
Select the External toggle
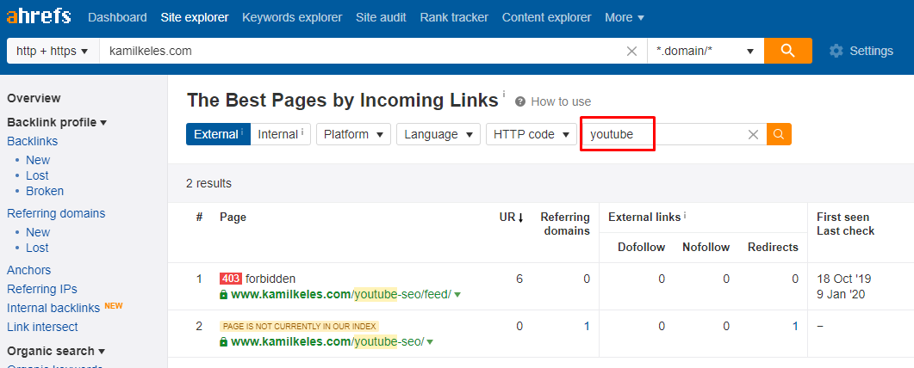(x=218, y=134)
